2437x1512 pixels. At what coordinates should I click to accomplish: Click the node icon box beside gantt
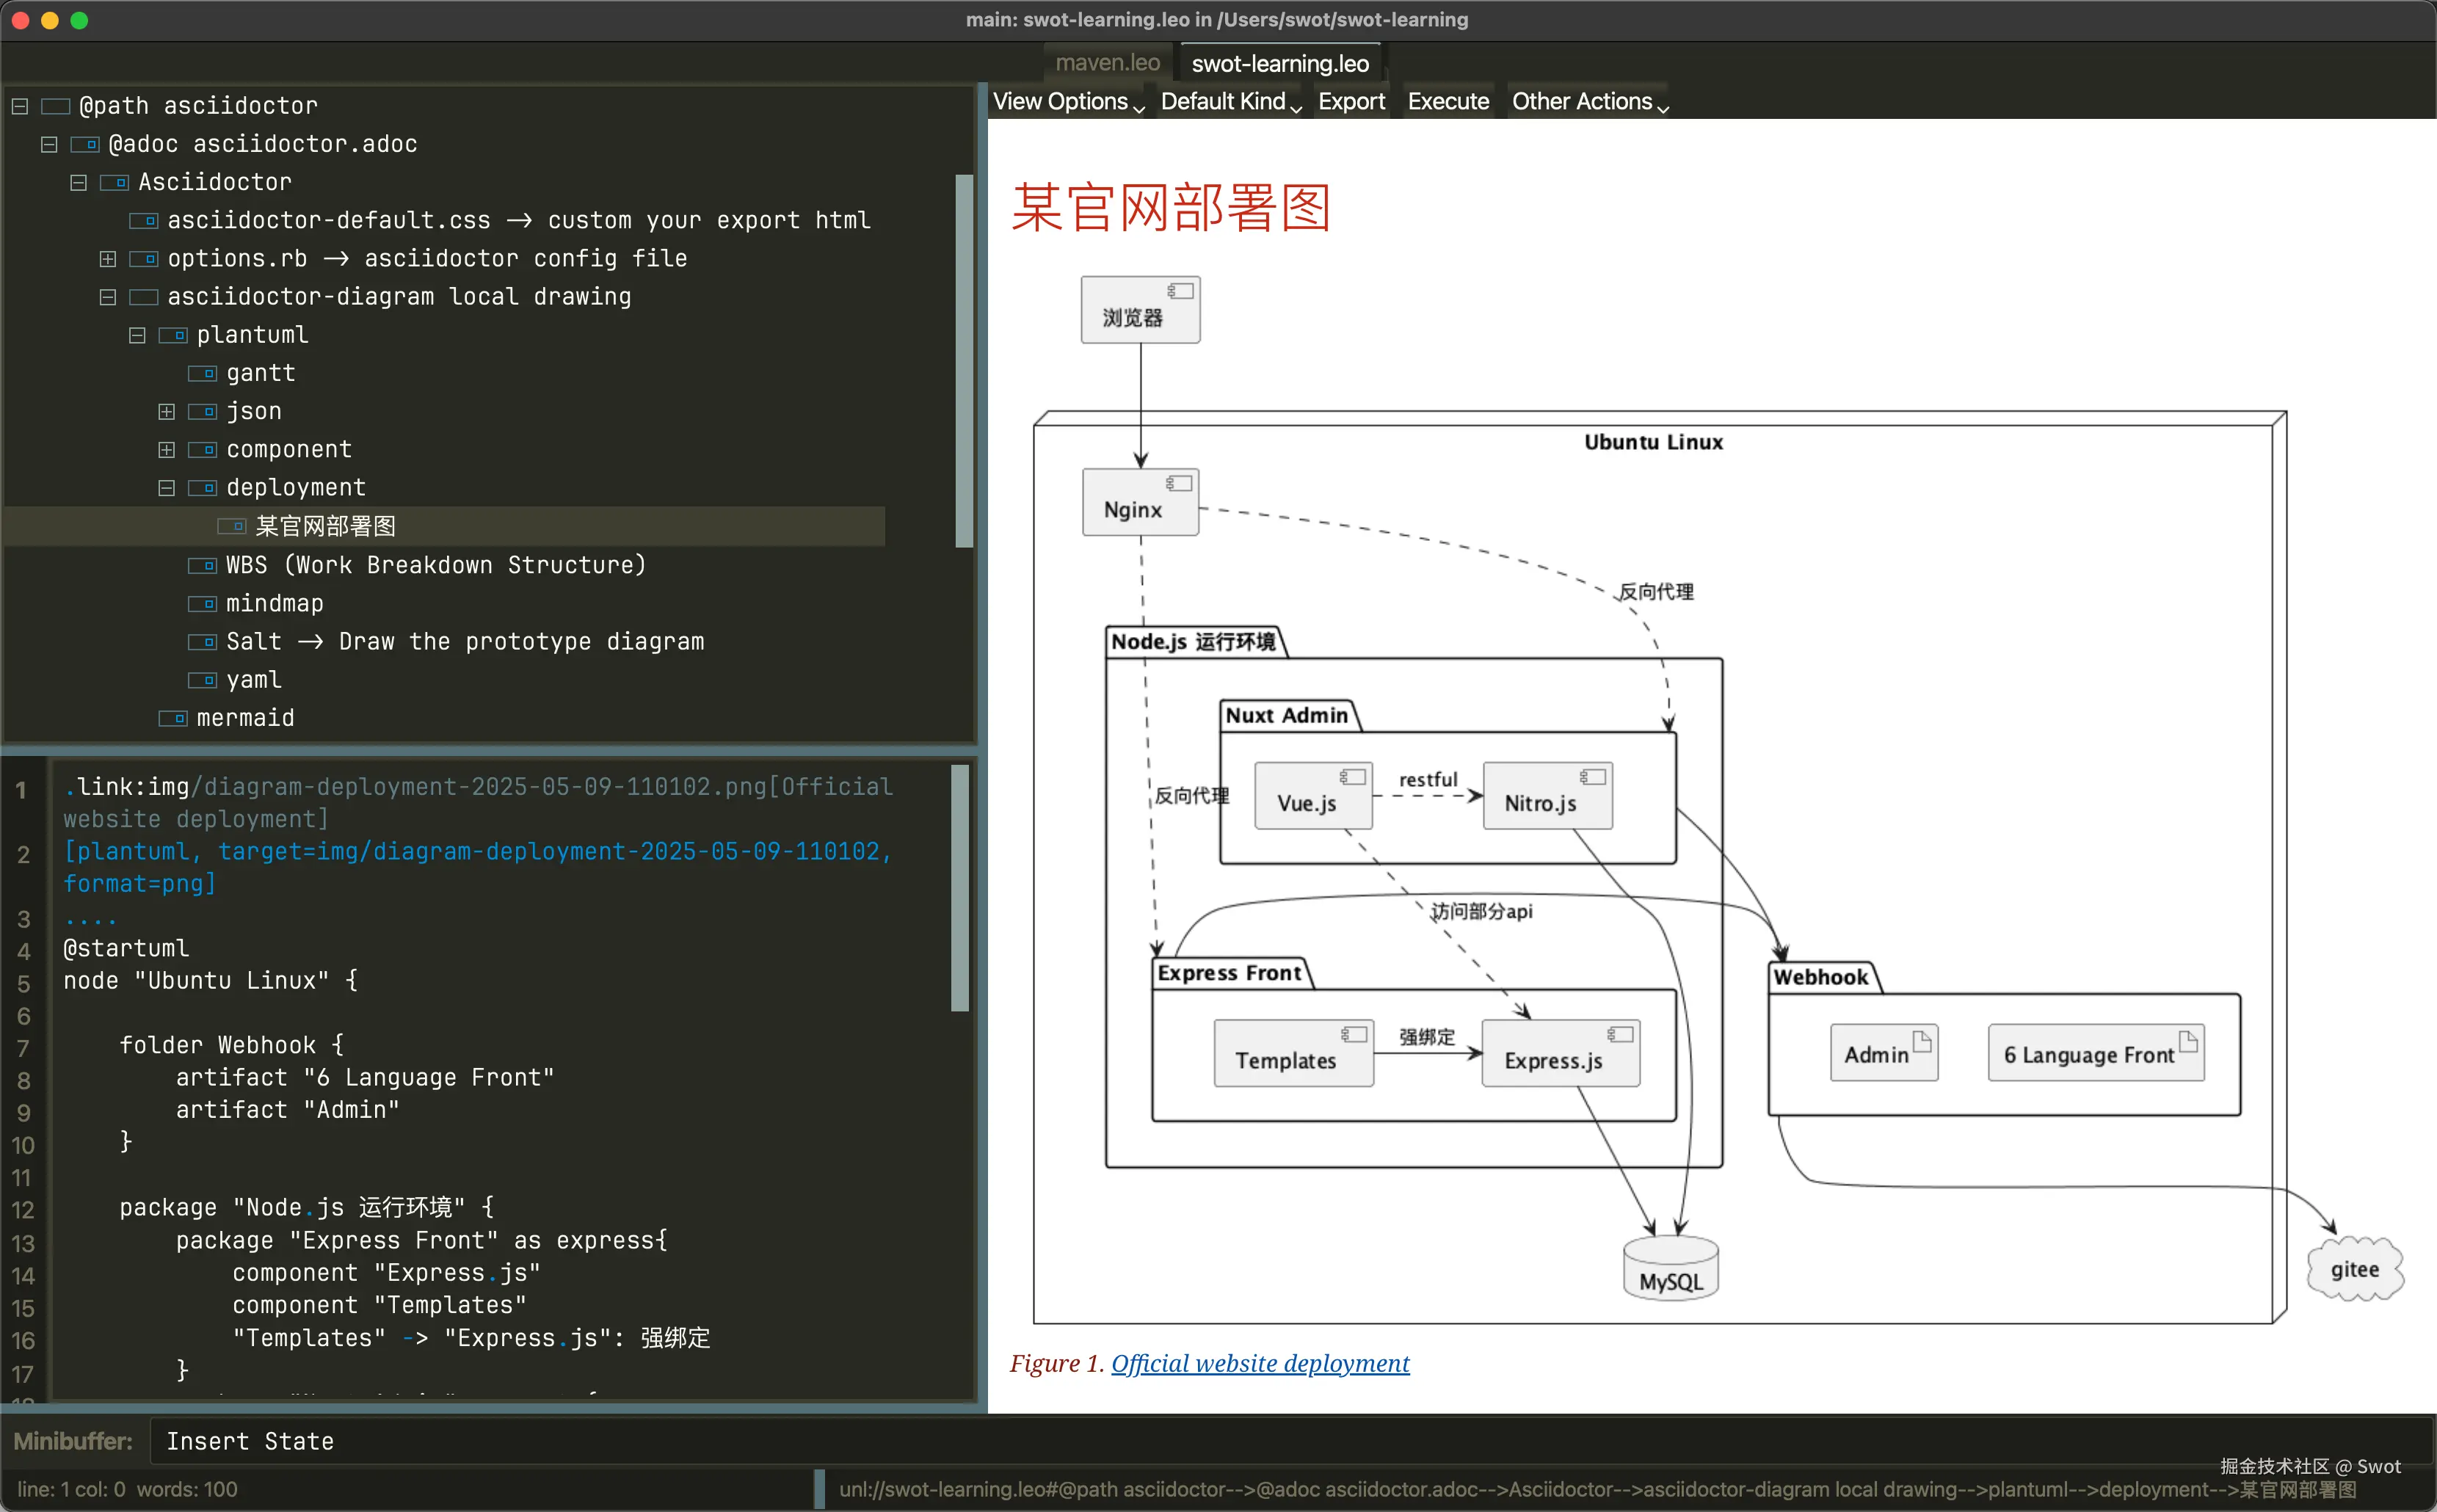[202, 373]
